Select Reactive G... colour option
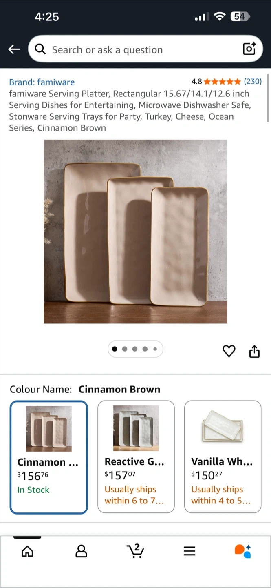 (x=136, y=457)
